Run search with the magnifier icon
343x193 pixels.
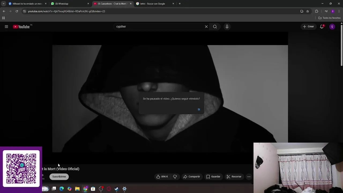point(215,27)
